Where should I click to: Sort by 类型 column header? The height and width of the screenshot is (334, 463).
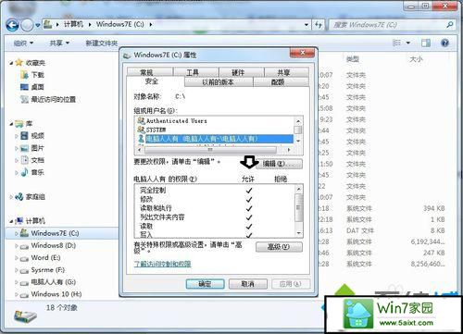point(353,59)
